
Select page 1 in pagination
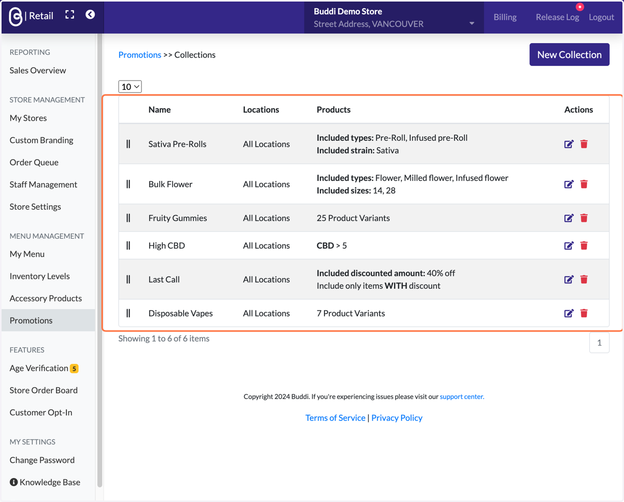coord(599,342)
